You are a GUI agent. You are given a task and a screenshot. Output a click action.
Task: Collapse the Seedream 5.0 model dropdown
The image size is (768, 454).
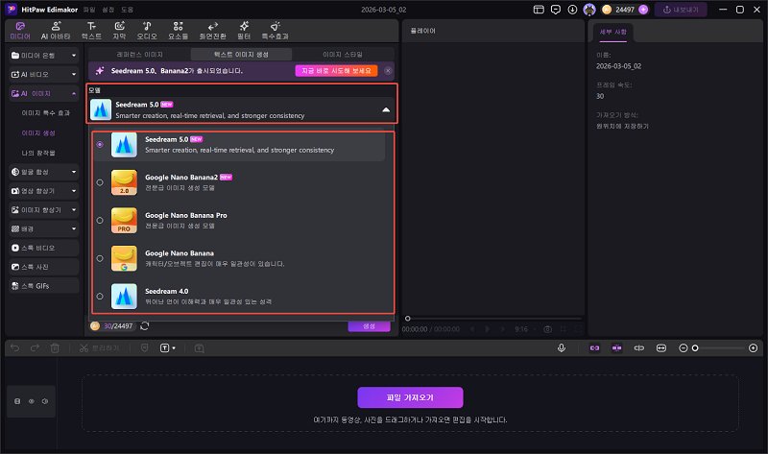point(386,109)
